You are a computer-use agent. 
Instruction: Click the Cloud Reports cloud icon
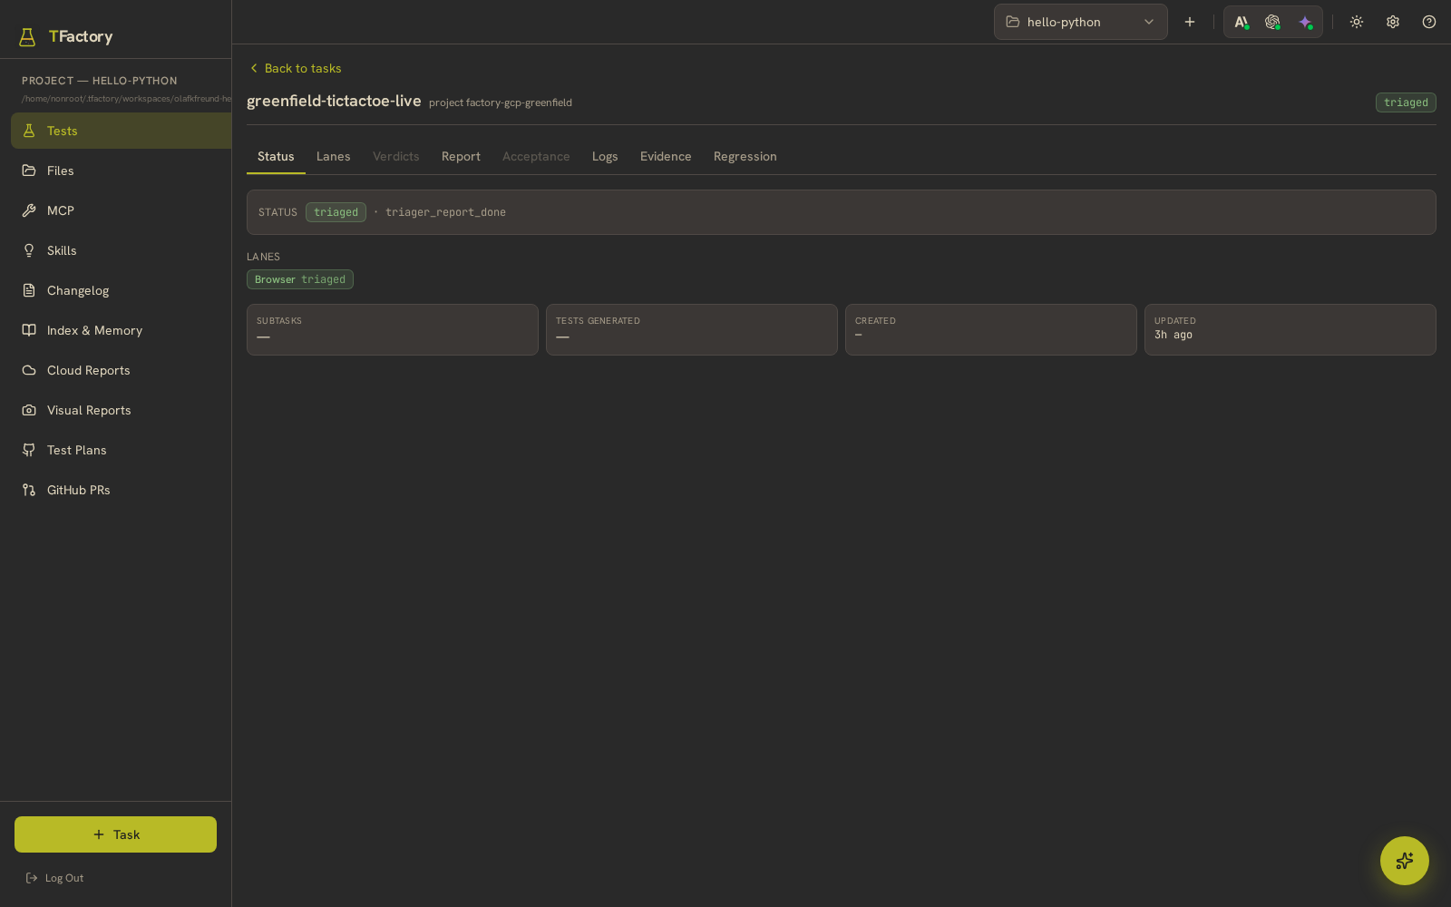coord(29,370)
